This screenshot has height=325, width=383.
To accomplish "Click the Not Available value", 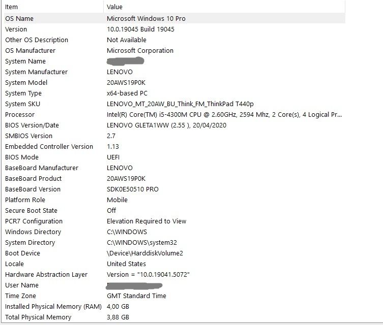I will click(127, 40).
